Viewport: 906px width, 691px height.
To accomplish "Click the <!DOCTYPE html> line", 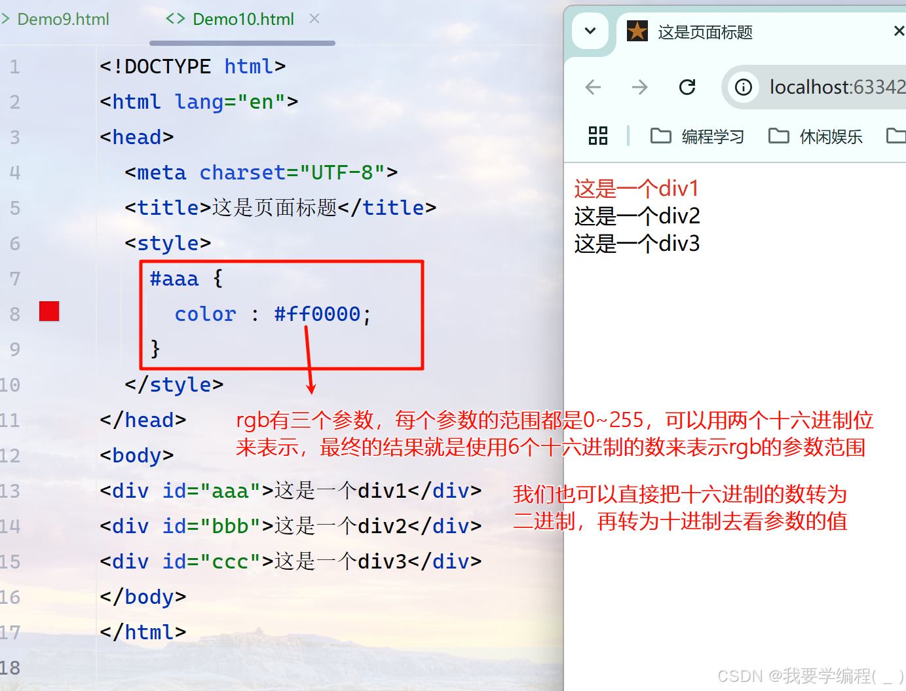I will [193, 67].
